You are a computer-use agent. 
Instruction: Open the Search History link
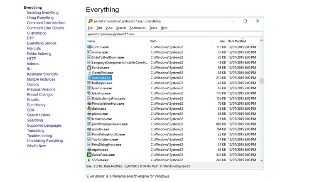pos(39,115)
